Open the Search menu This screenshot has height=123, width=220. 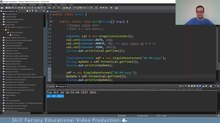click(x=41, y=4)
